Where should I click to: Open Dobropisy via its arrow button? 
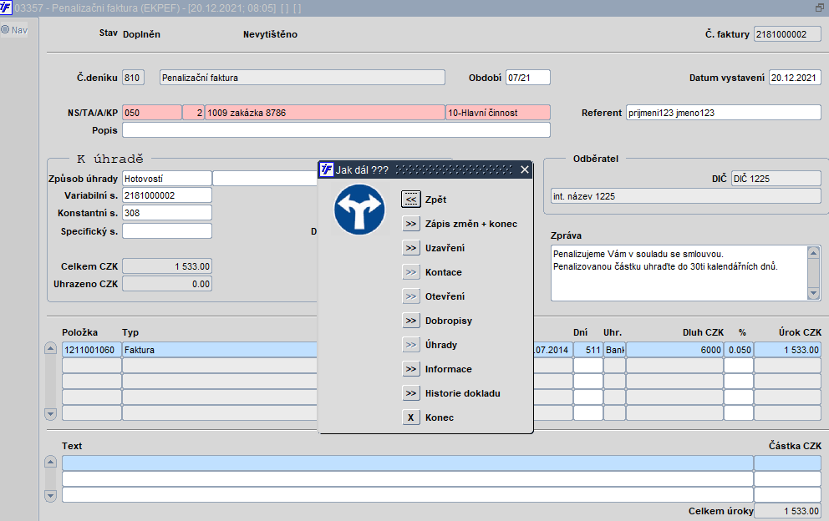[410, 321]
